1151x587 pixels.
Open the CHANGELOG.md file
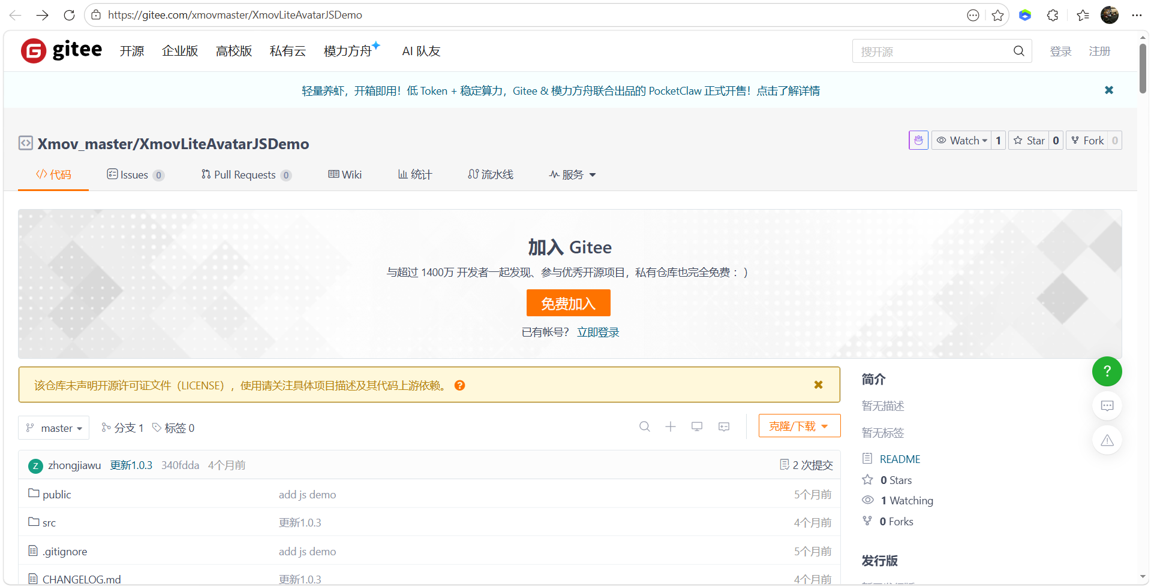pos(82,579)
